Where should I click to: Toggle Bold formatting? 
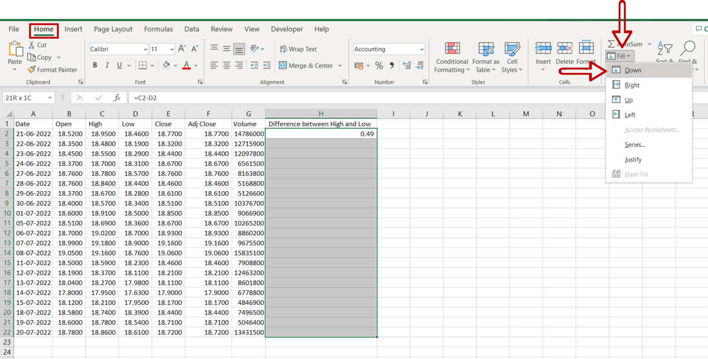[95, 65]
